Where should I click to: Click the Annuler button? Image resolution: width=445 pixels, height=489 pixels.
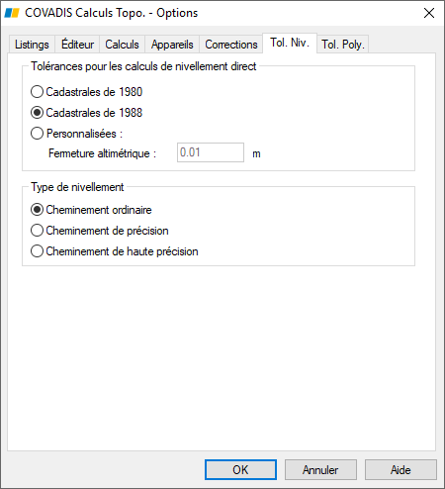tap(320, 469)
